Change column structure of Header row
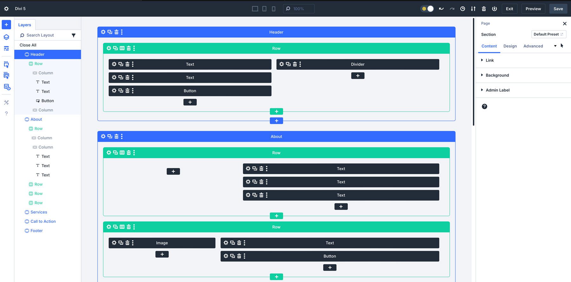571x282 pixels. [122, 48]
